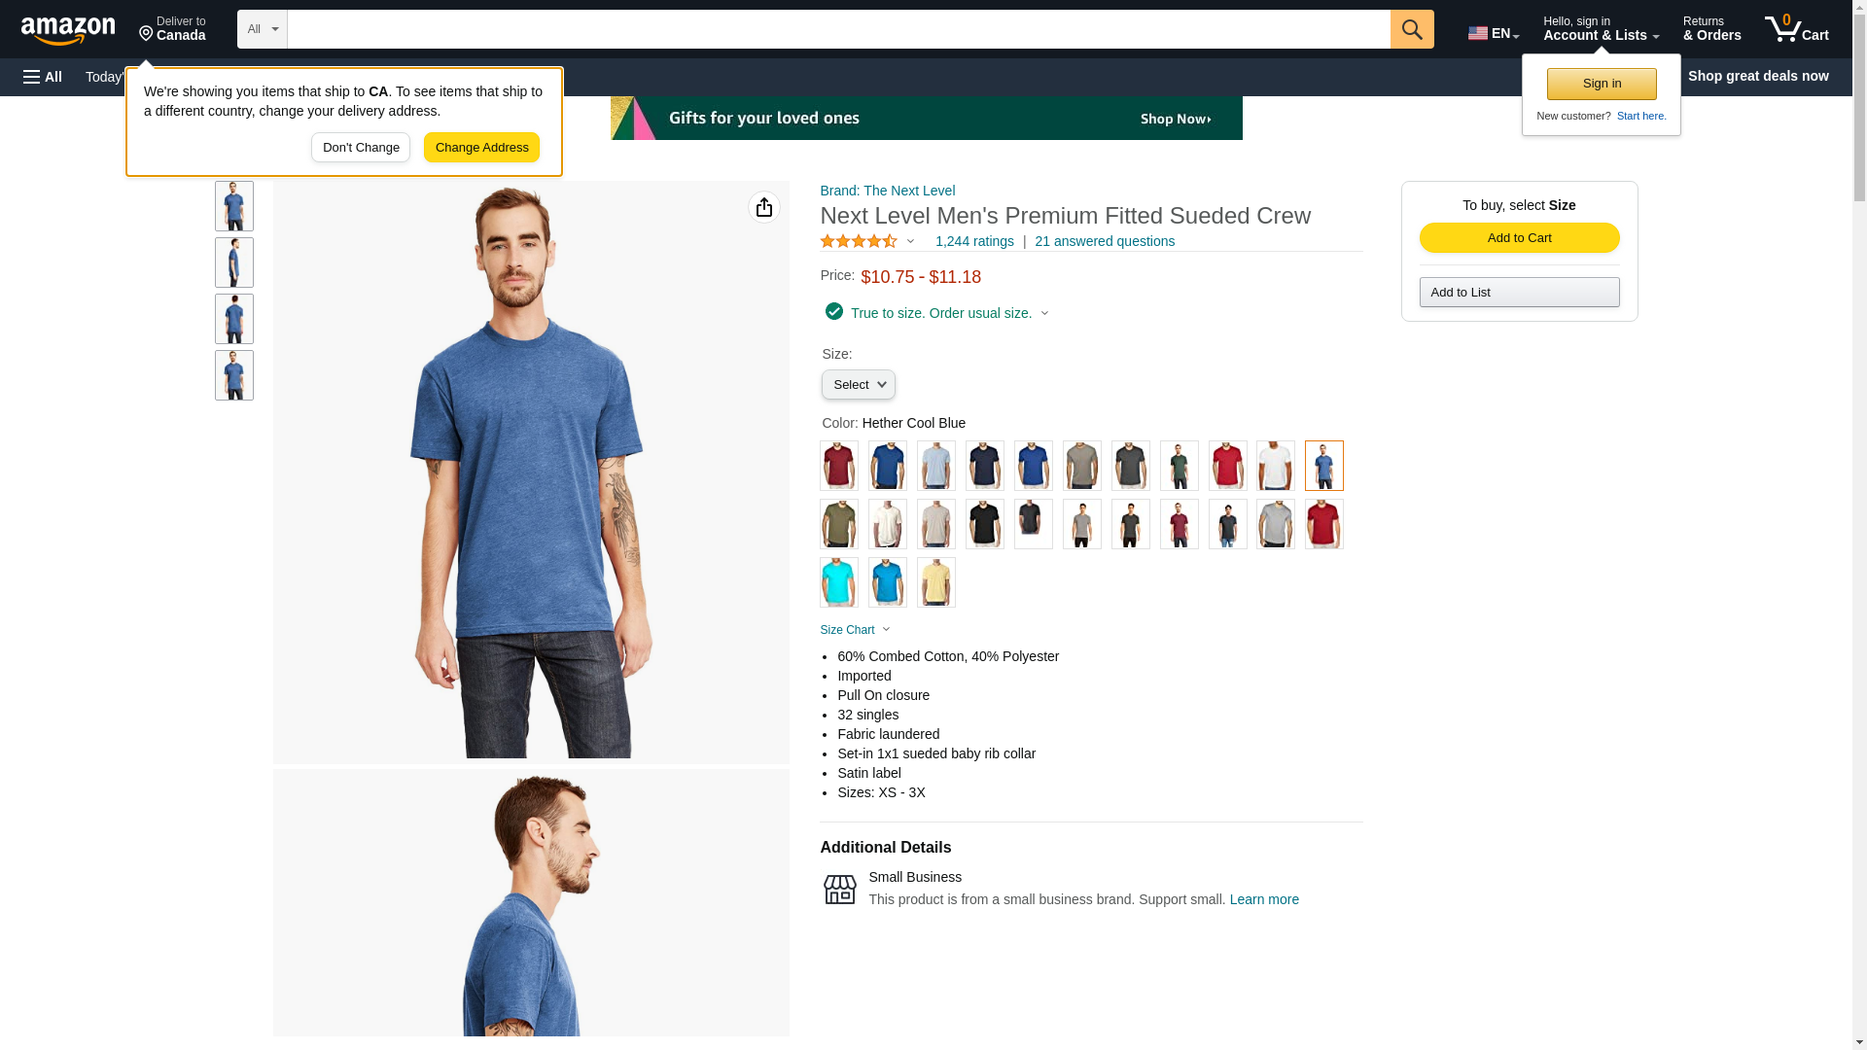Select the yellow shirt color swatch
This screenshot has width=1867, height=1050.
coord(936,582)
